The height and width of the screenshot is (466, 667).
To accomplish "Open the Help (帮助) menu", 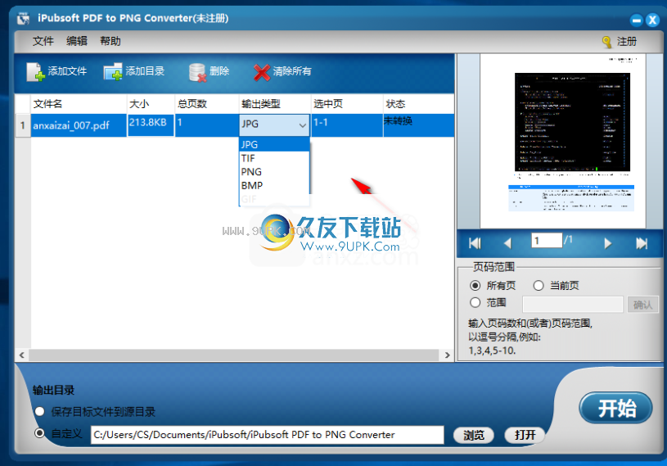I will 110,41.
